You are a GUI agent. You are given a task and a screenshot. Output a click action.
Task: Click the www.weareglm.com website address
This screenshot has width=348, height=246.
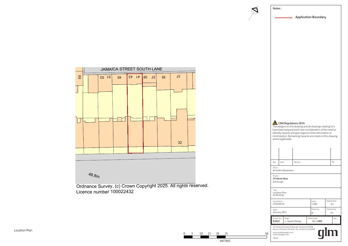pyautogui.click(x=281, y=235)
